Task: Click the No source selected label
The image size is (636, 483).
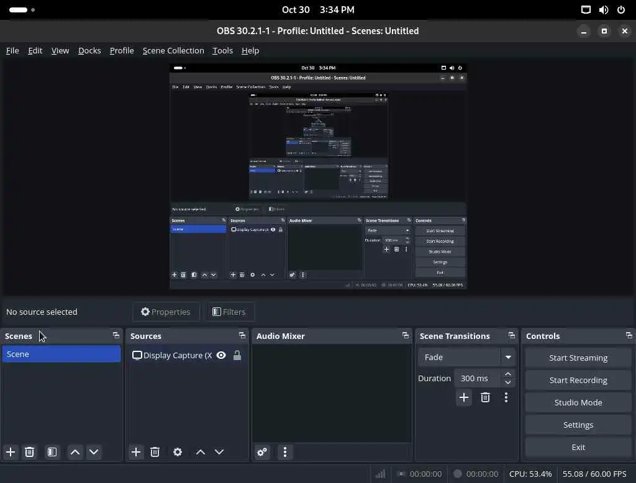Action: point(42,312)
